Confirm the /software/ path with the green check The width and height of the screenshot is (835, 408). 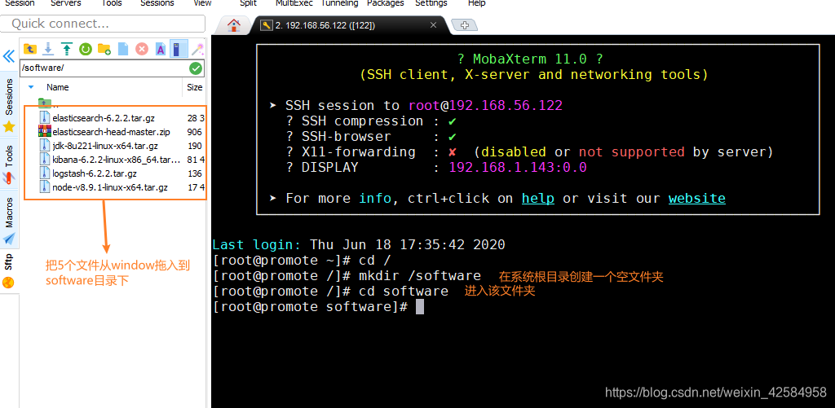coord(196,68)
